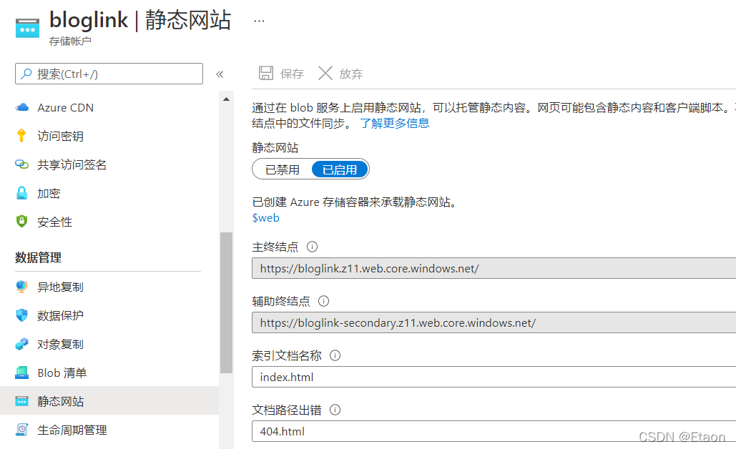The width and height of the screenshot is (736, 449).
Task: Open the $web container link
Action: 265,217
